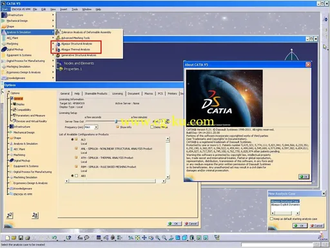Click the Save floppy disk icon

point(21,238)
